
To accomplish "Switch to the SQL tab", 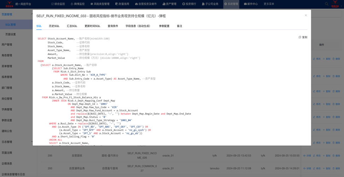I will tap(39, 26).
